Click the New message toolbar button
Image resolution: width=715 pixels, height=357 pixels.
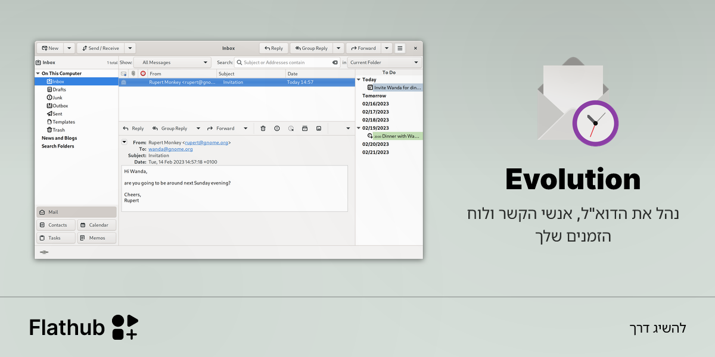click(x=50, y=48)
